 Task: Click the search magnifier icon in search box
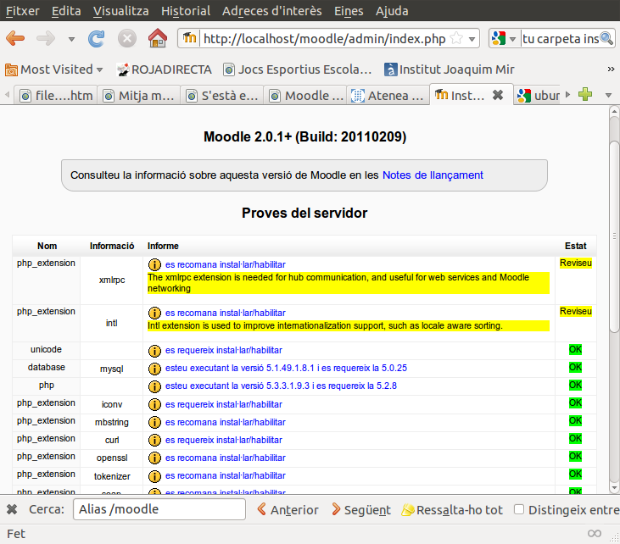(606, 38)
